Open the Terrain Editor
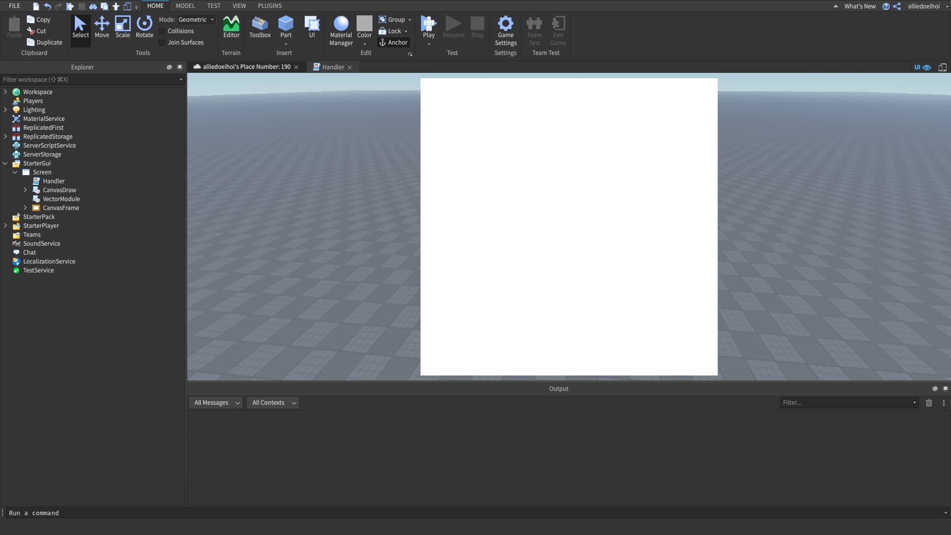Image resolution: width=951 pixels, height=535 pixels. 231,28
